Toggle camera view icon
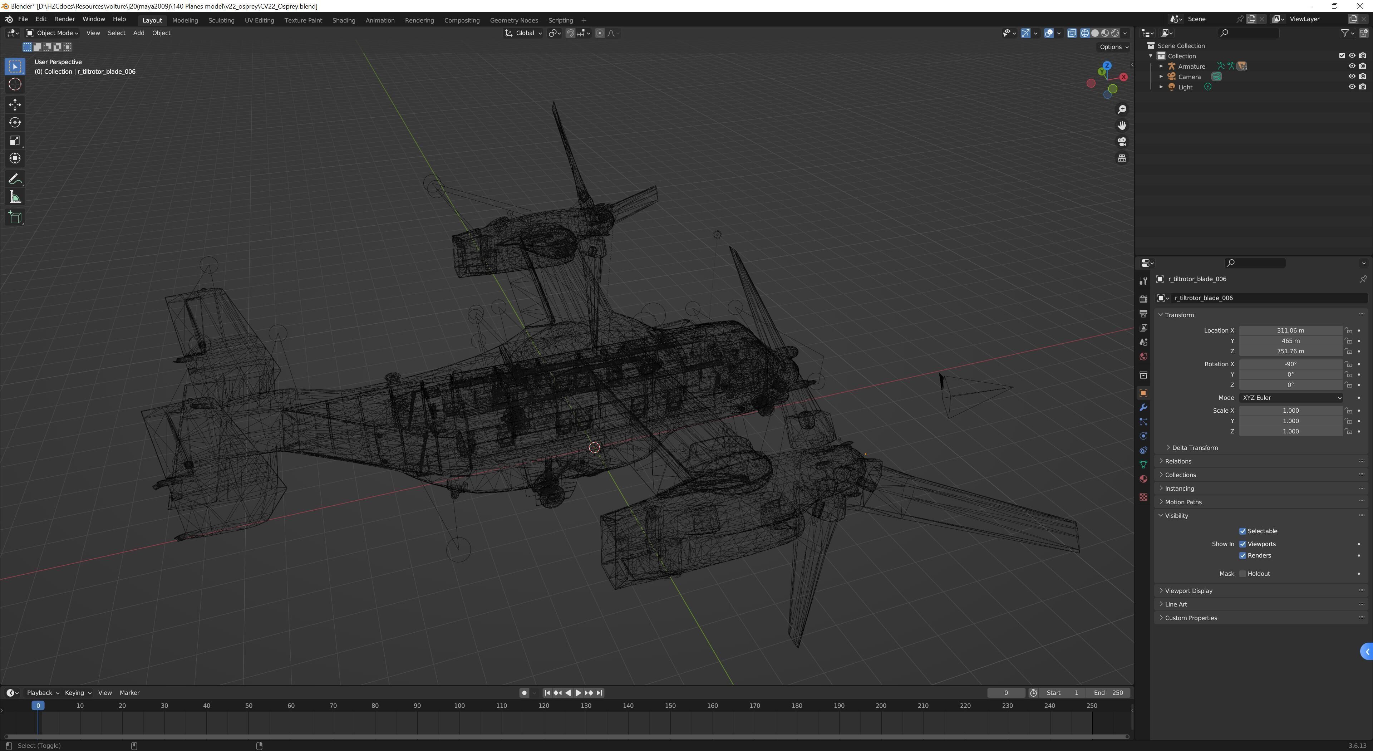Image resolution: width=1373 pixels, height=751 pixels. tap(1122, 142)
